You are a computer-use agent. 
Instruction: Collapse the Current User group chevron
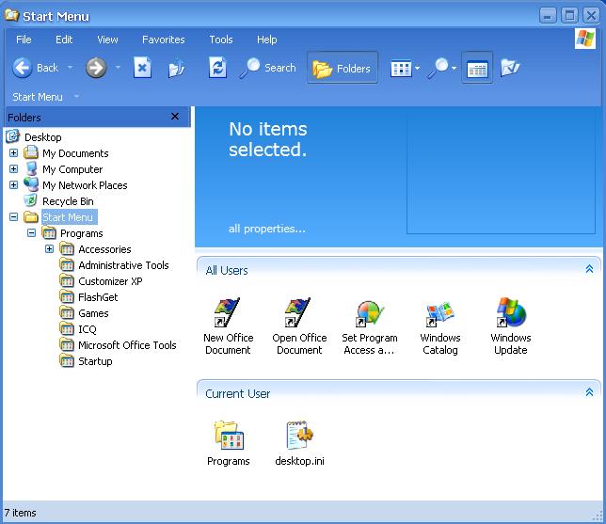click(x=589, y=392)
